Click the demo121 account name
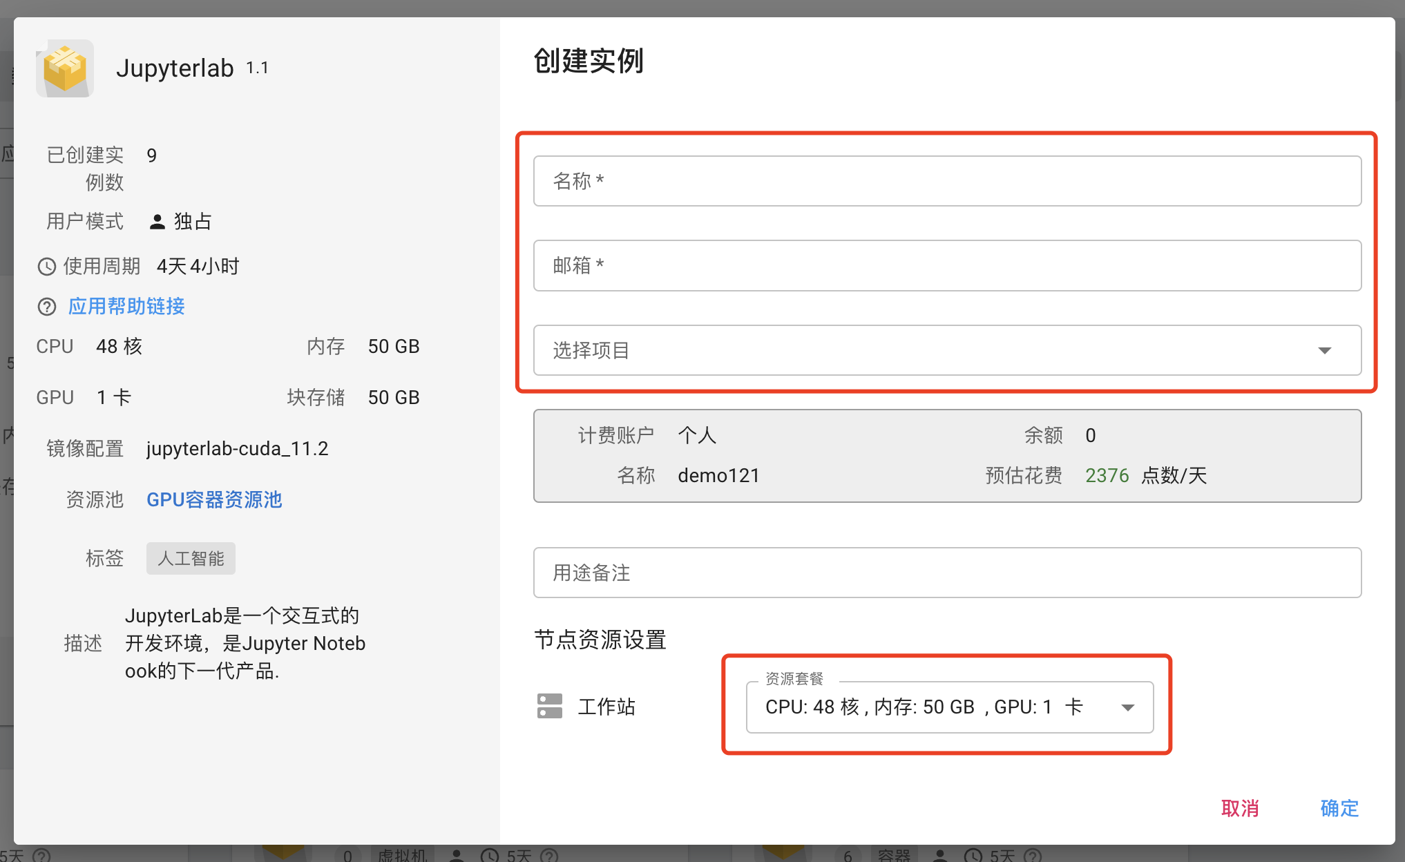 tap(718, 475)
